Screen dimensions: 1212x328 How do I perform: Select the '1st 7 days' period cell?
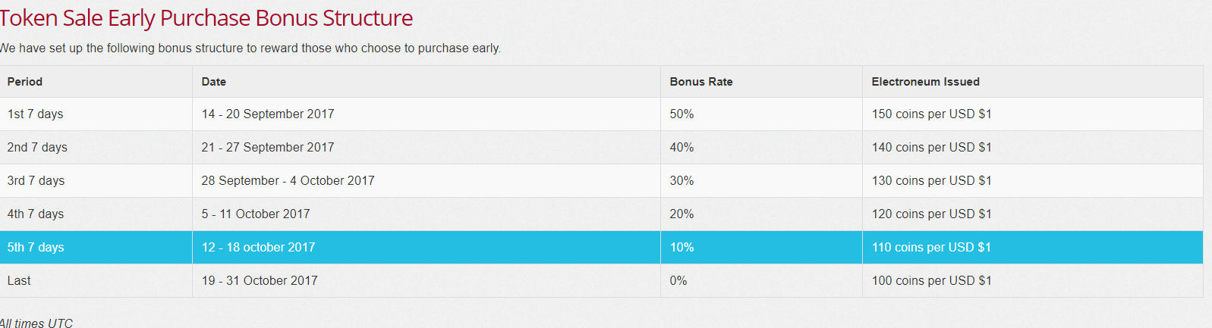point(96,114)
